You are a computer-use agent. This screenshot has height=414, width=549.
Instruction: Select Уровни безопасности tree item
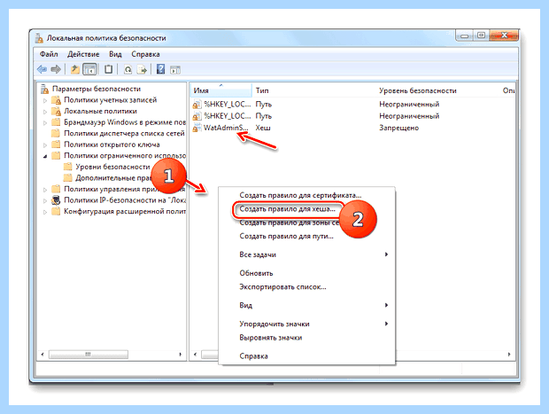tap(112, 167)
